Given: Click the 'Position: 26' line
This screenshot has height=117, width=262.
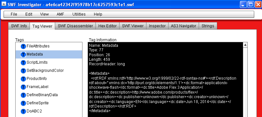Looking at the screenshot, I should [x=99, y=55].
